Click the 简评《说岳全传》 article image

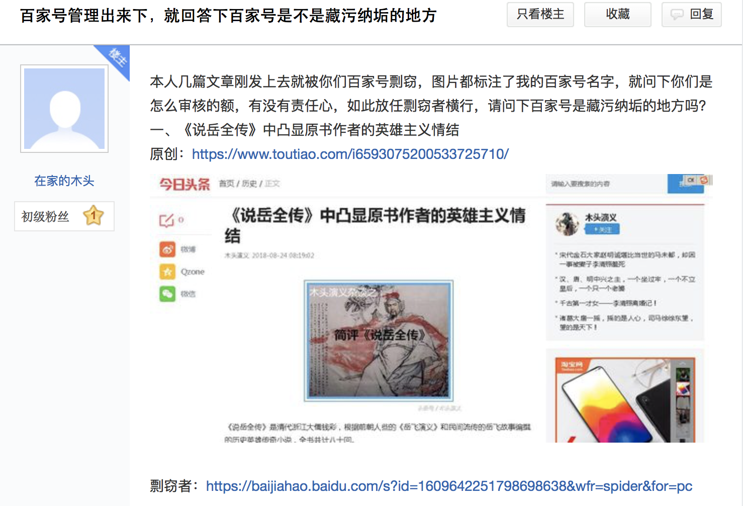tap(379, 341)
